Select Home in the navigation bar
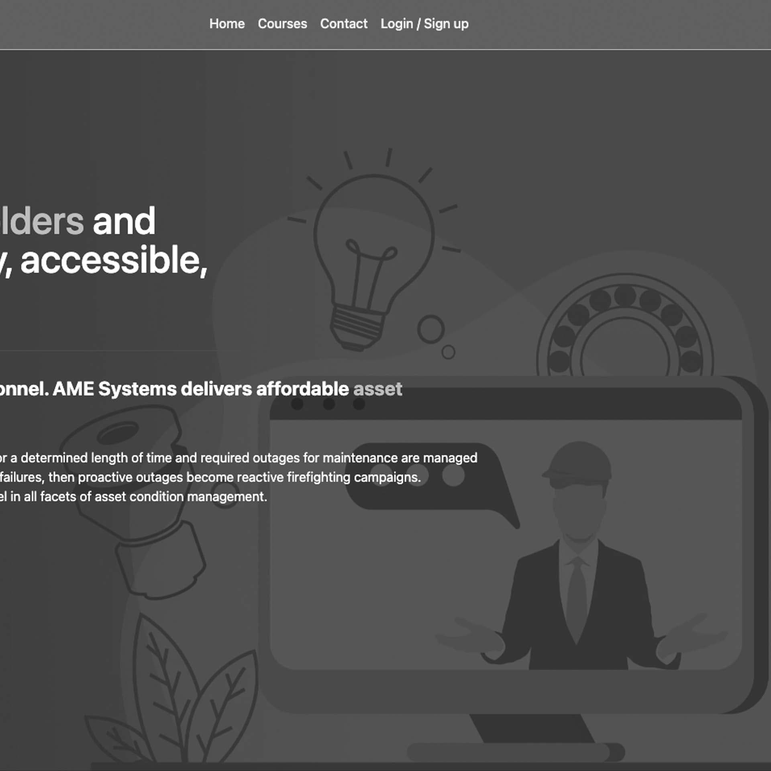771x771 pixels. point(227,24)
